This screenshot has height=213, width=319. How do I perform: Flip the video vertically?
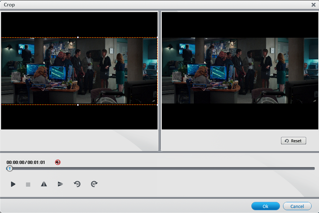click(60, 184)
